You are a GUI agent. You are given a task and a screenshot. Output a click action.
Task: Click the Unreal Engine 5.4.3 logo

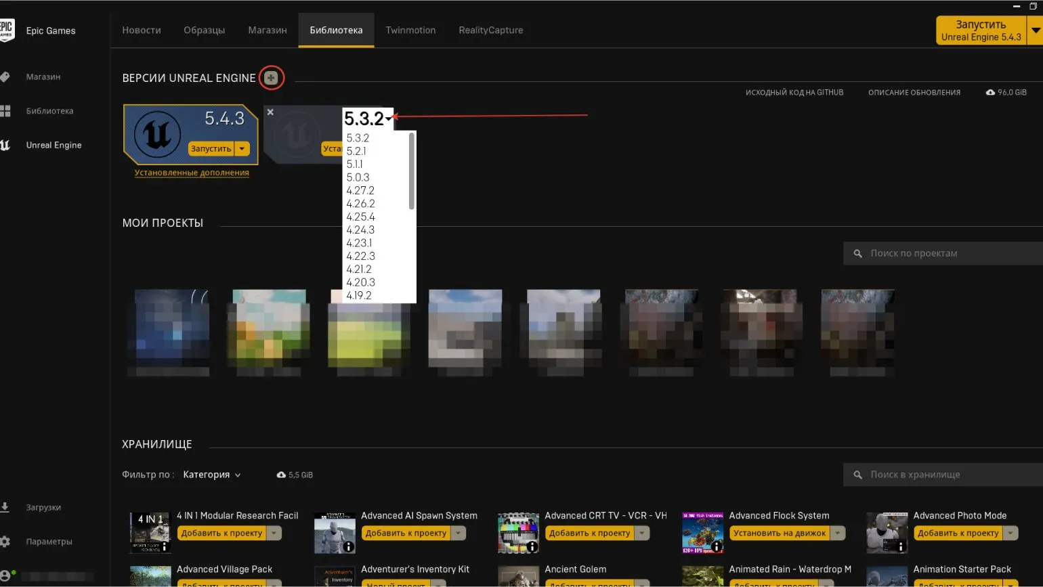(x=157, y=134)
